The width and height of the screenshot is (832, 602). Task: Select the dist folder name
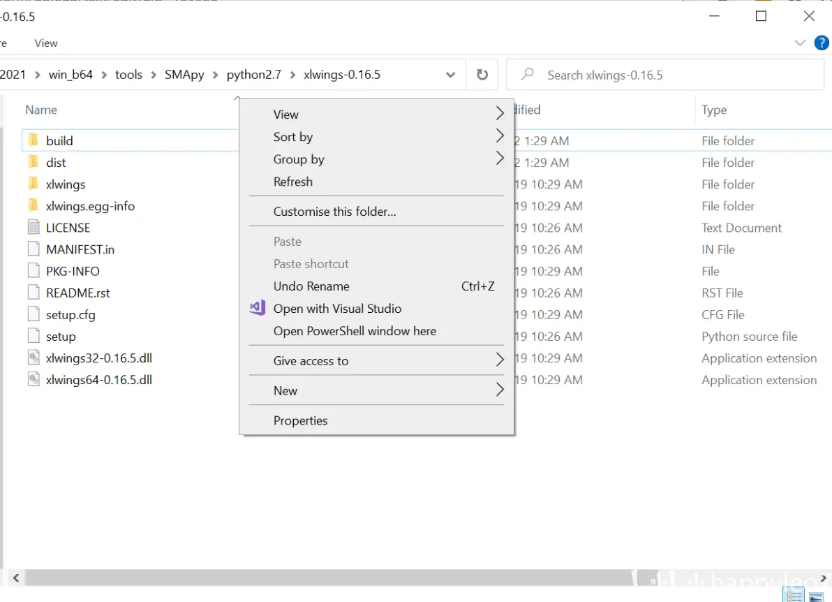point(56,163)
